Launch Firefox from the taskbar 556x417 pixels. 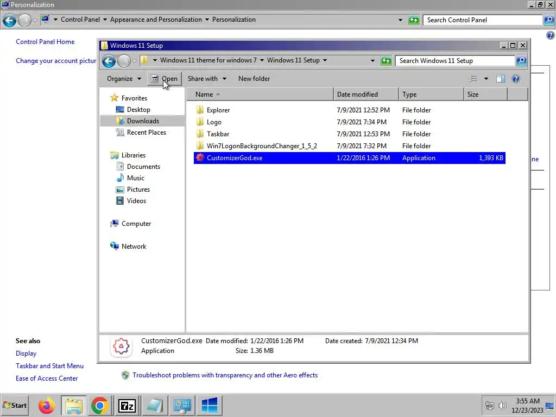pos(47,405)
